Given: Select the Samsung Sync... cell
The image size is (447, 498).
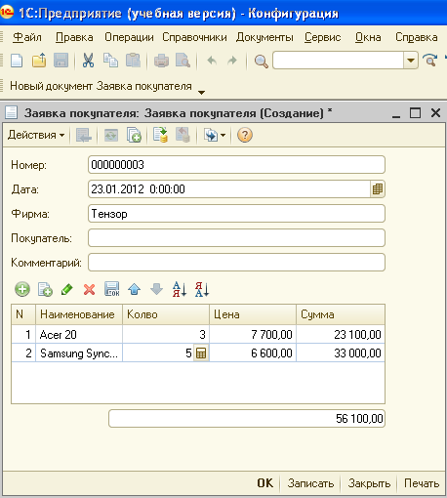Looking at the screenshot, I should pyautogui.click(x=79, y=353).
